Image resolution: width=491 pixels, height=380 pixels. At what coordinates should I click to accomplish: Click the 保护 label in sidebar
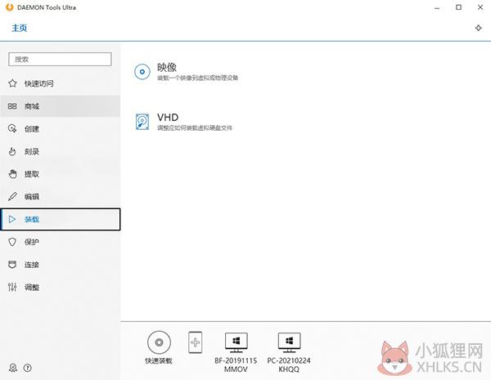(32, 242)
